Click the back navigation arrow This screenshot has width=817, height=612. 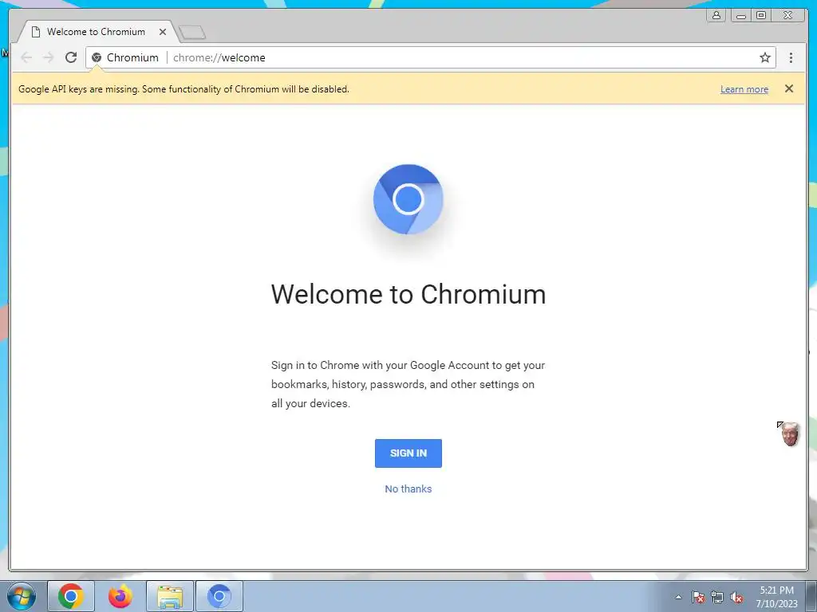[x=26, y=57]
